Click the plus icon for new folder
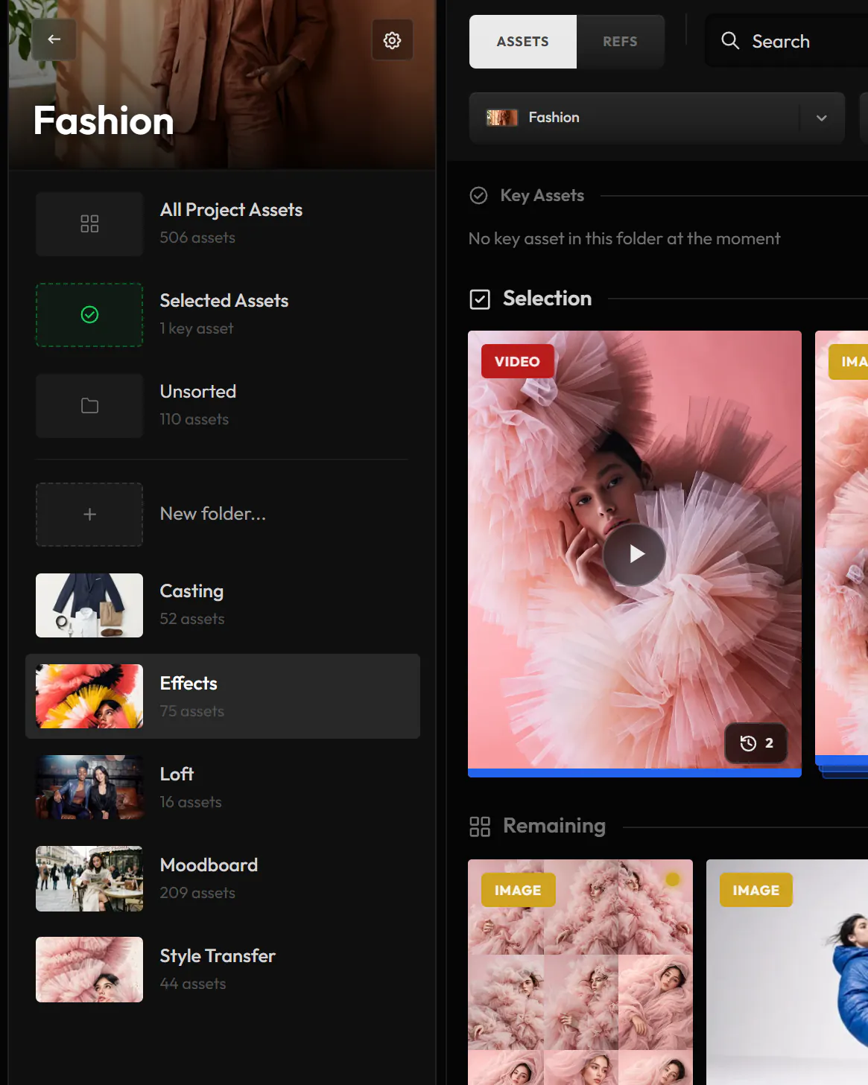 89,515
